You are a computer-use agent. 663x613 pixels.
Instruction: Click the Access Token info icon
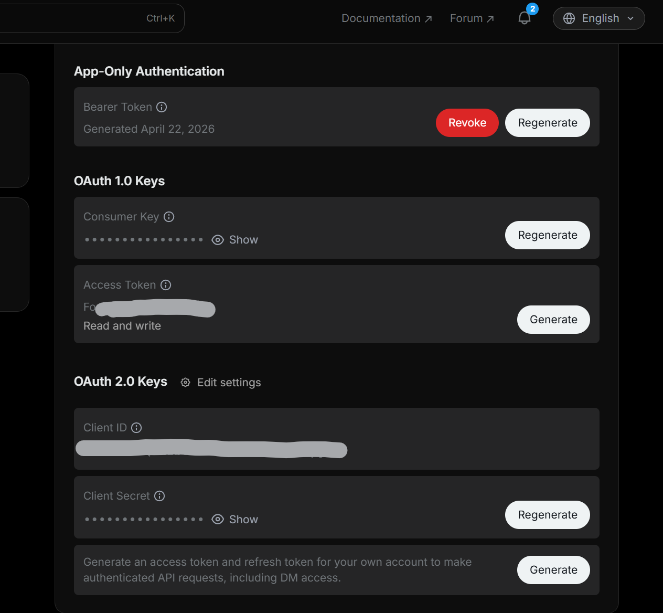(166, 285)
